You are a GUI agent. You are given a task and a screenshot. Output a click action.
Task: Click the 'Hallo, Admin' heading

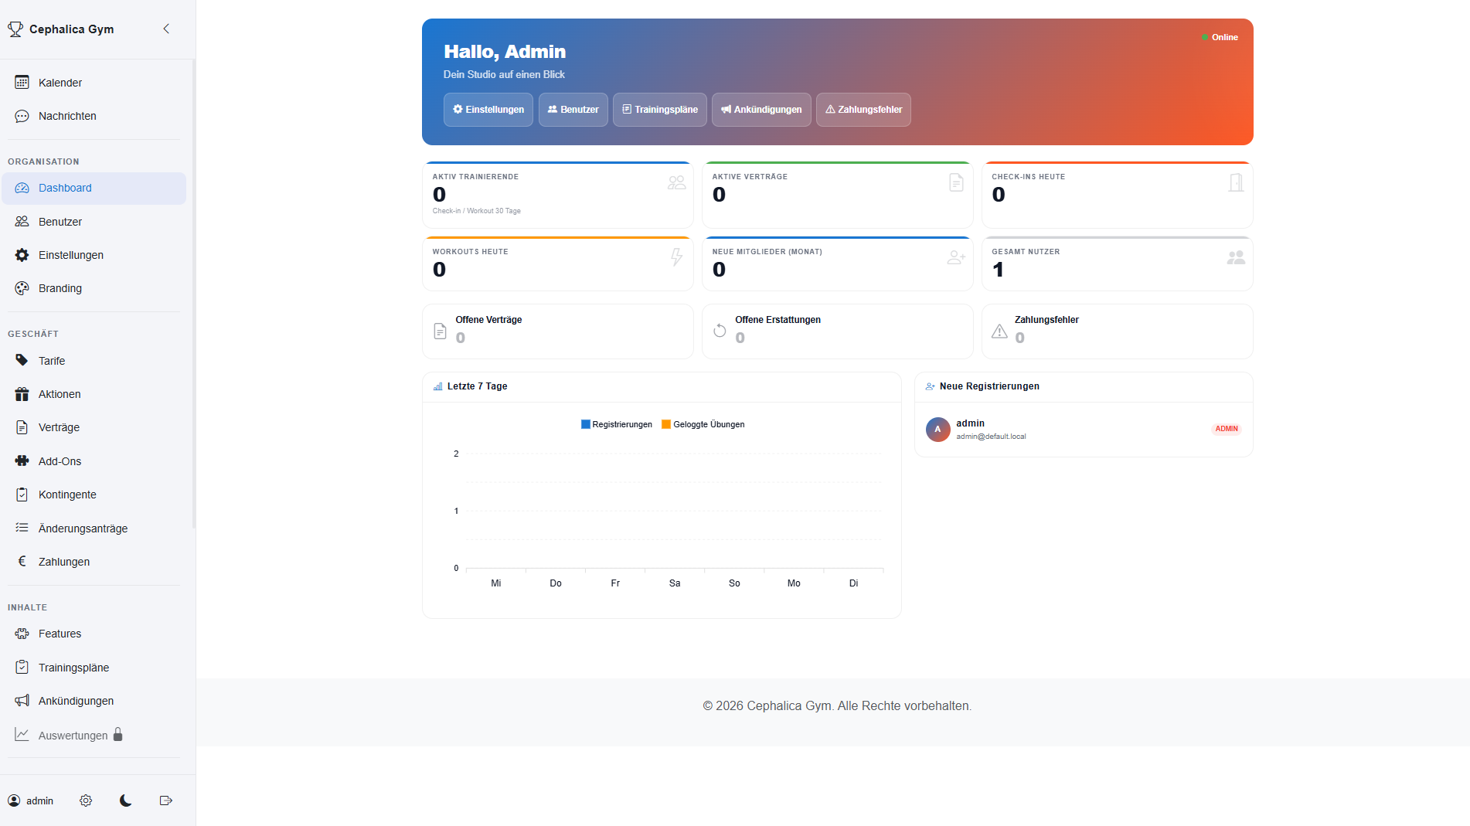point(505,52)
